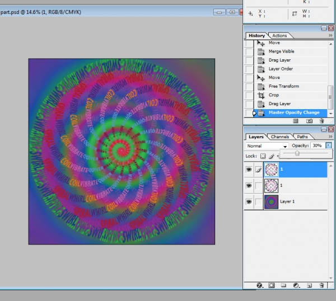
Task: Select the thumbnail of selected layer 1
Action: [271, 170]
